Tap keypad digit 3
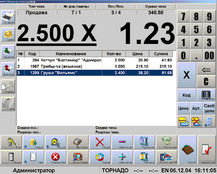The width and height of the screenshot is (217, 174). [209, 43]
